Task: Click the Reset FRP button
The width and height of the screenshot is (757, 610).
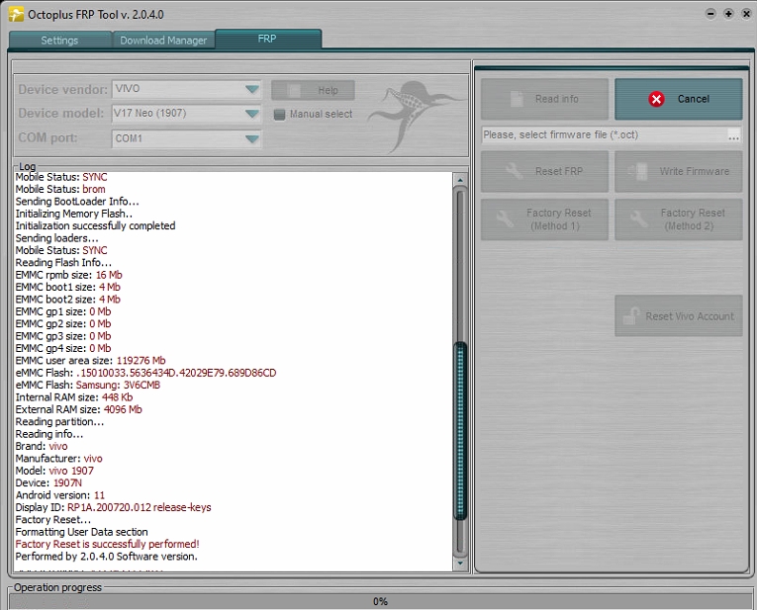Action: [544, 171]
